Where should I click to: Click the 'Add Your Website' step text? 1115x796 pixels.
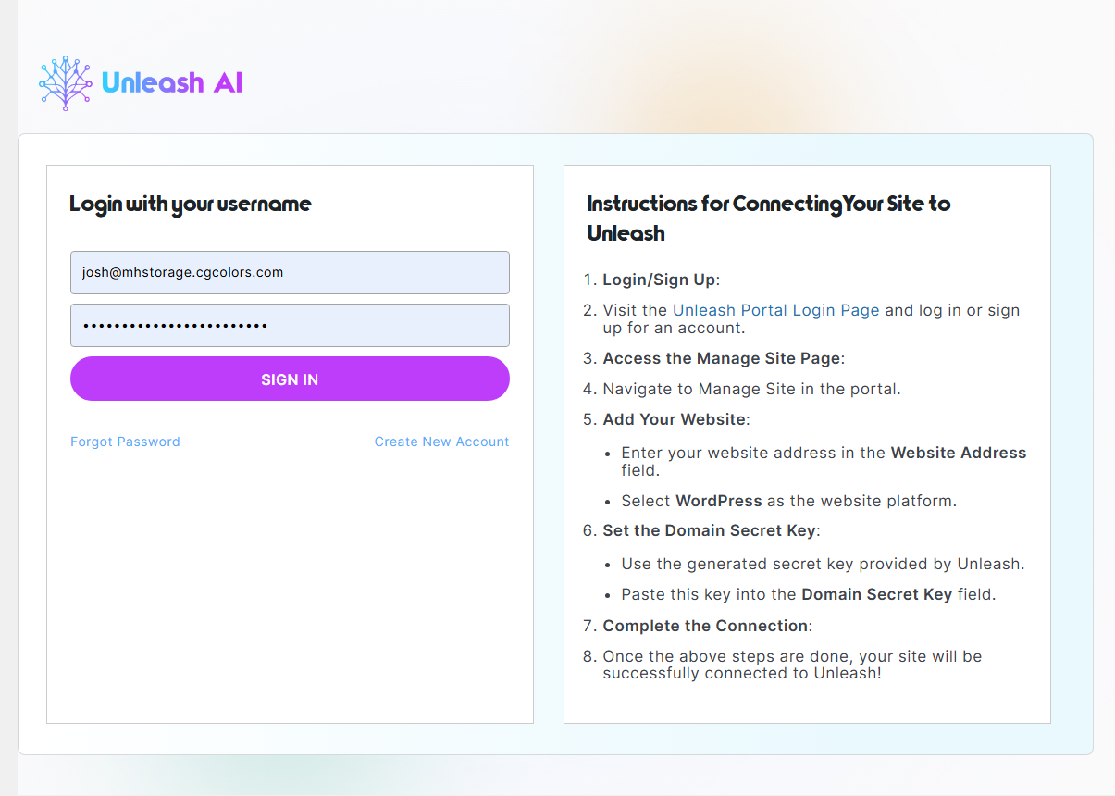[676, 419]
